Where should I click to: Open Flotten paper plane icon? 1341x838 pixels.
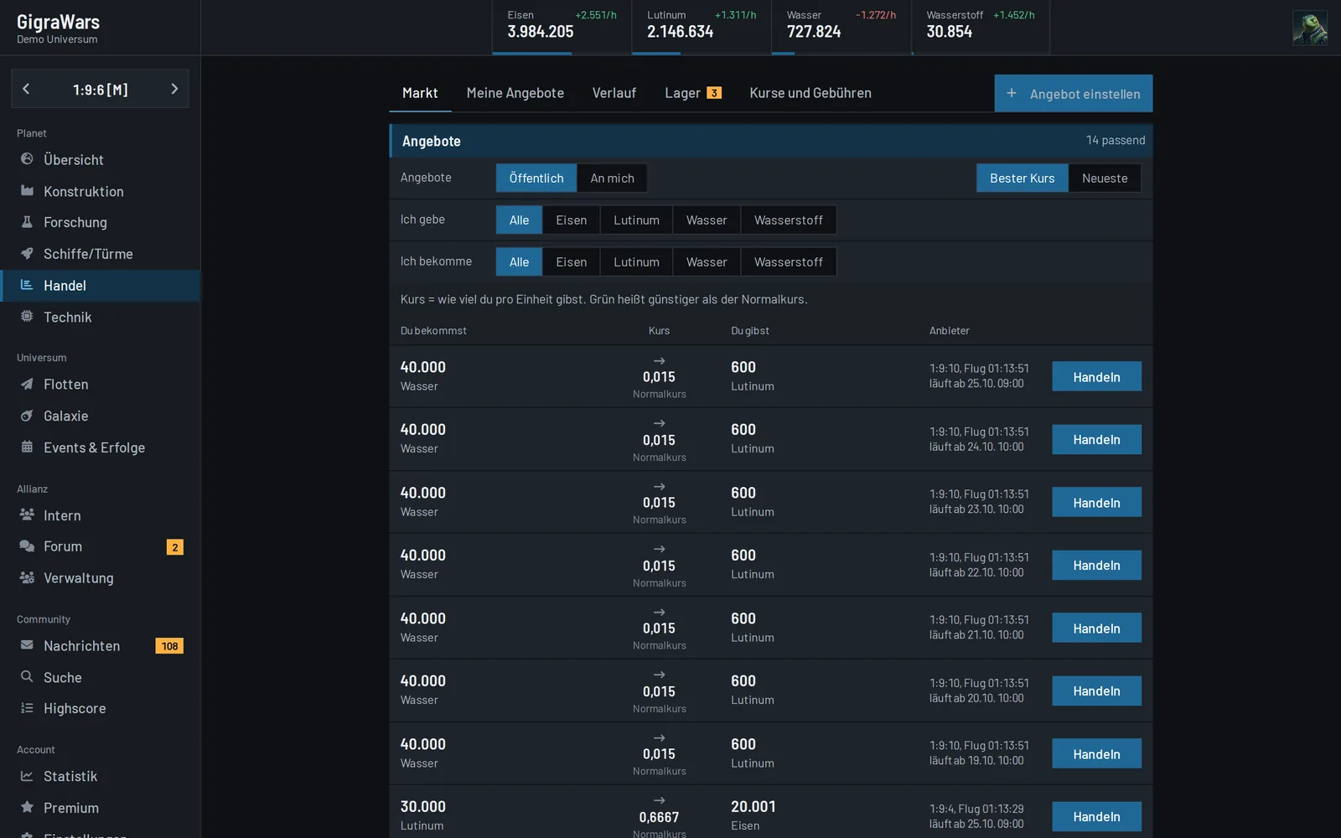pyautogui.click(x=27, y=384)
